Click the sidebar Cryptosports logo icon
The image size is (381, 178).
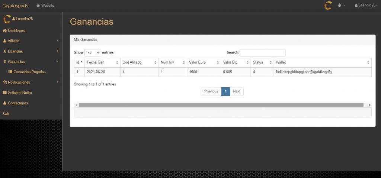[x=6, y=19]
